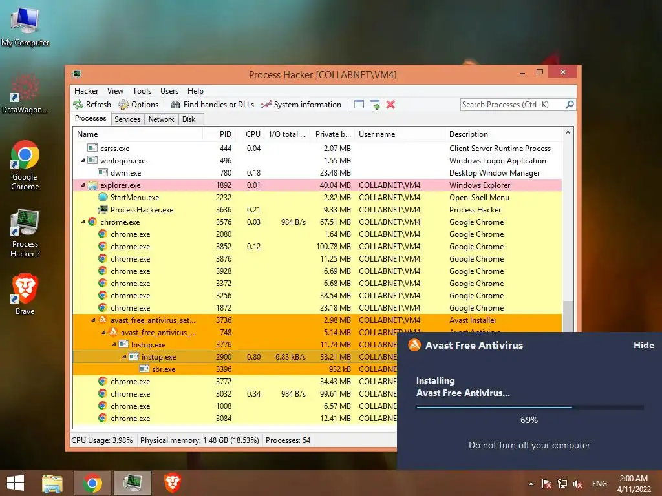Viewport: 662px width, 496px height.
Task: Click the sbr.exe process icon
Action: tap(144, 369)
